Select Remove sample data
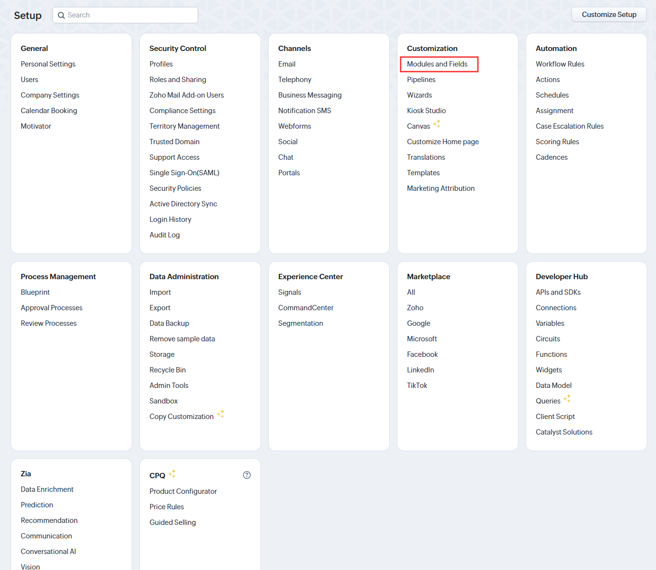 (x=182, y=339)
